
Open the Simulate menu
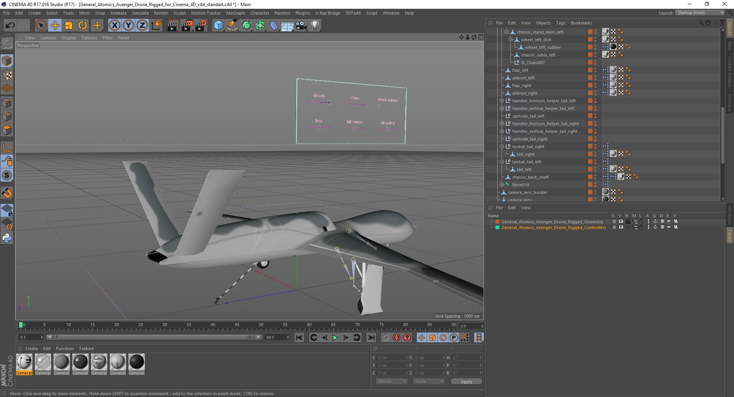coord(140,13)
